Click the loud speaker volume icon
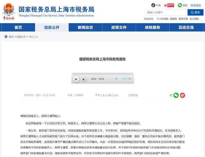This screenshot has width=205, height=157. coord(130,79)
